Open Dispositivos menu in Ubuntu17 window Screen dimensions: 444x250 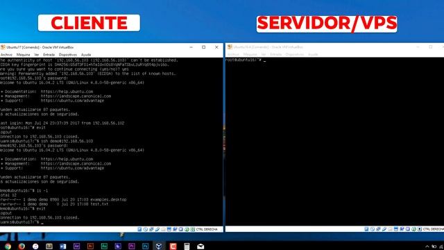click(x=68, y=55)
